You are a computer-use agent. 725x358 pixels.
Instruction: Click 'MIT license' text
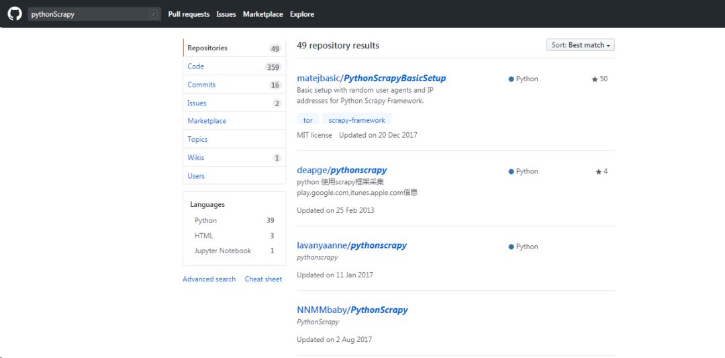pos(314,135)
